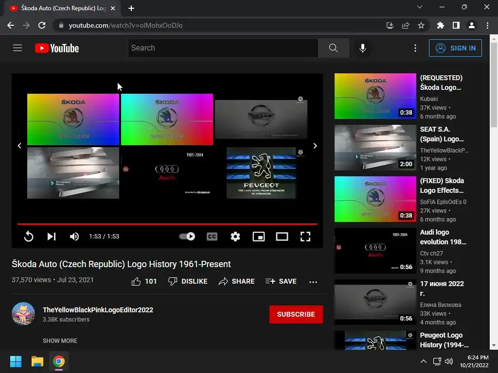Enable miniplayer mode

pyautogui.click(x=259, y=237)
